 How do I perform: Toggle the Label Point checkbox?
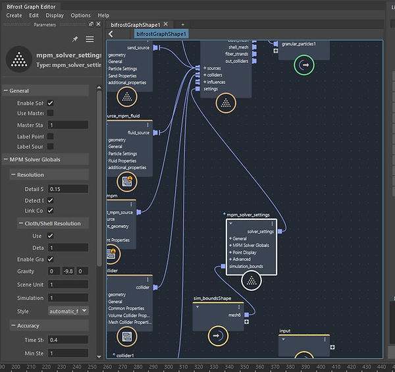[x=51, y=136]
